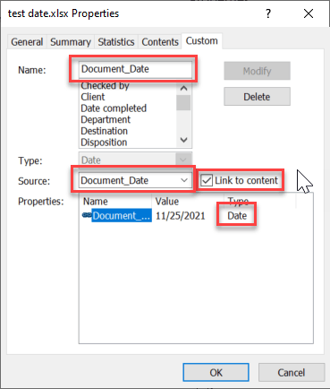This screenshot has width=330, height=389.
Task: Select the Contents tab
Action: [160, 42]
